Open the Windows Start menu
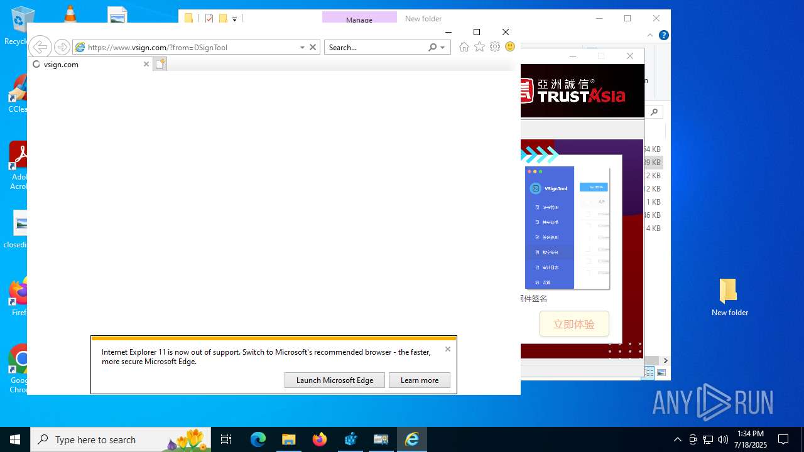Viewport: 804px width, 452px height. pos(15,439)
